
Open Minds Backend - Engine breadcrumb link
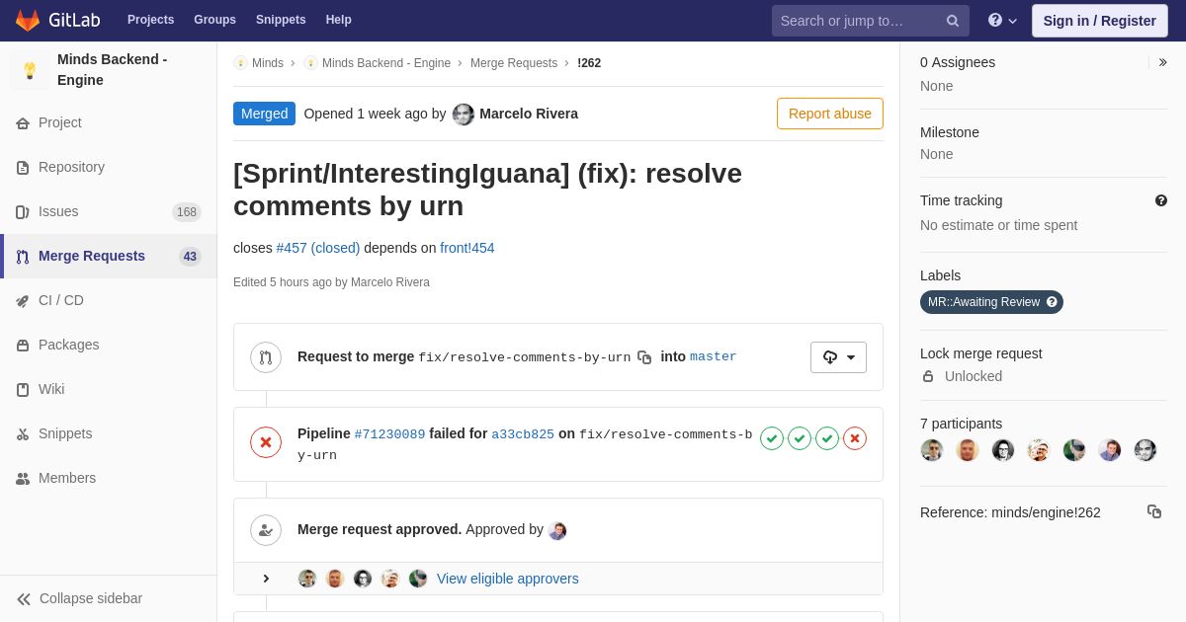[386, 63]
